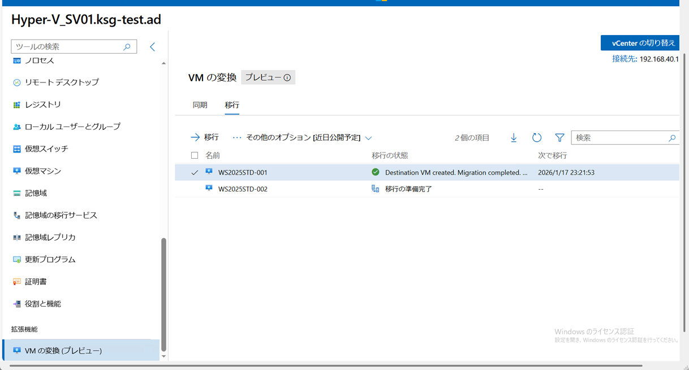Click the download arrow icon
Viewport: 689px width, 370px height.
[x=514, y=138]
